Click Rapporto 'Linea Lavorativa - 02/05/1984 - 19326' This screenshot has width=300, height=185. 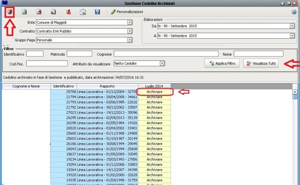pyautogui.click(x=107, y=123)
